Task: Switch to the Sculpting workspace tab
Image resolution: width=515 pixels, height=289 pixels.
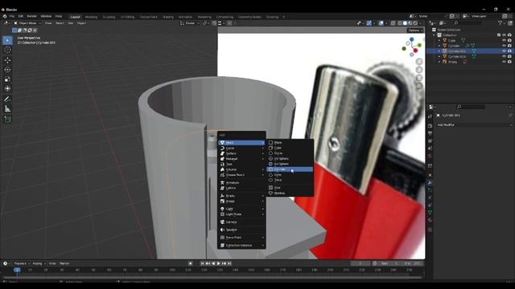Action: [109, 17]
